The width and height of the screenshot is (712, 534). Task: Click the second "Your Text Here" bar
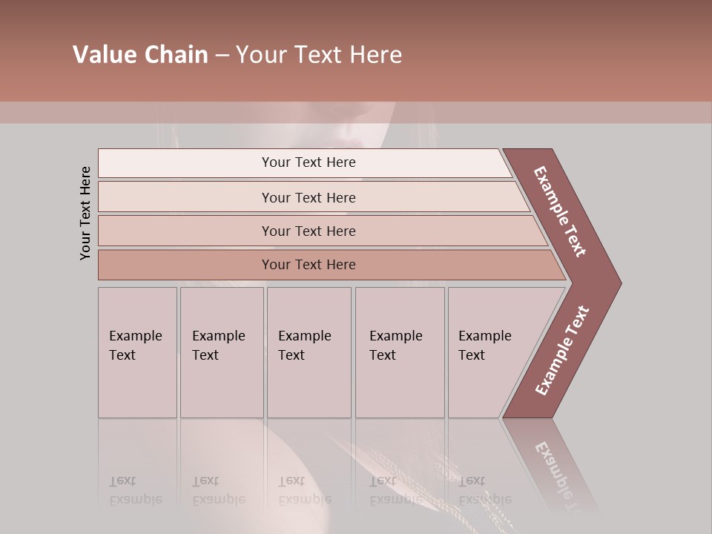309,197
